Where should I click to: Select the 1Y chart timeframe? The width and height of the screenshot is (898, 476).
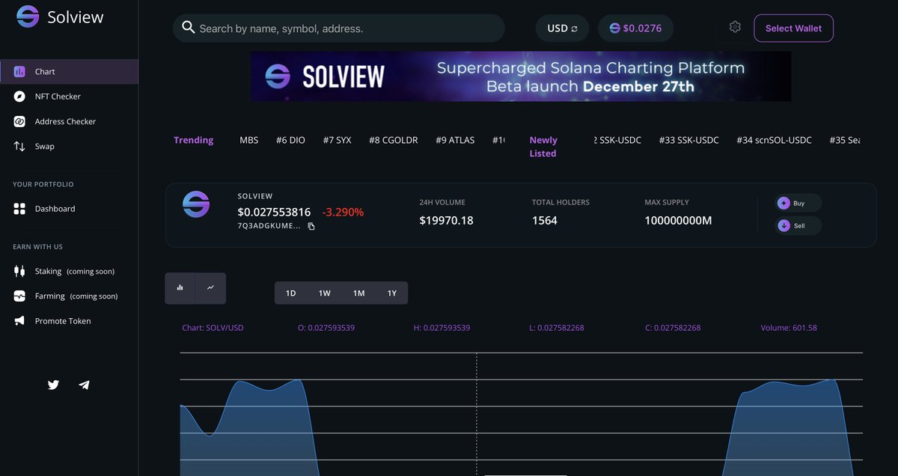tap(391, 293)
